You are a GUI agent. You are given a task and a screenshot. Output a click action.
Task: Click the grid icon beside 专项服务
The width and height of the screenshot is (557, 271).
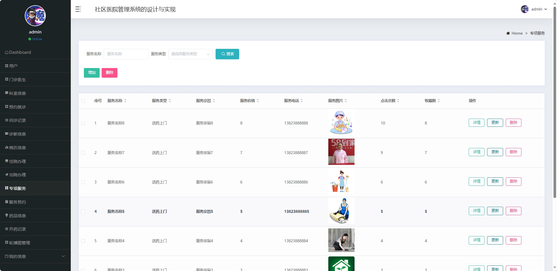point(7,188)
